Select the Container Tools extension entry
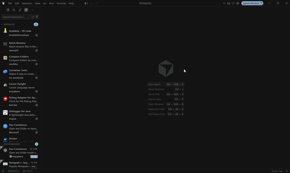 [20, 74]
